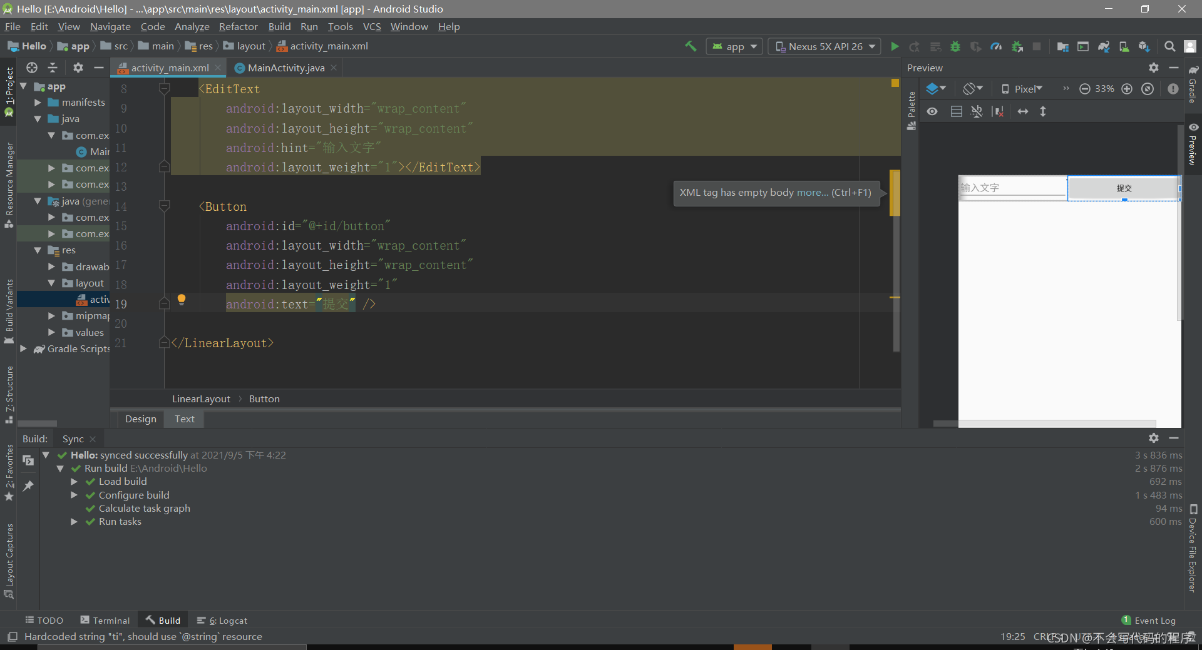This screenshot has width=1202, height=650.
Task: Run the app with green play button
Action: (x=895, y=46)
